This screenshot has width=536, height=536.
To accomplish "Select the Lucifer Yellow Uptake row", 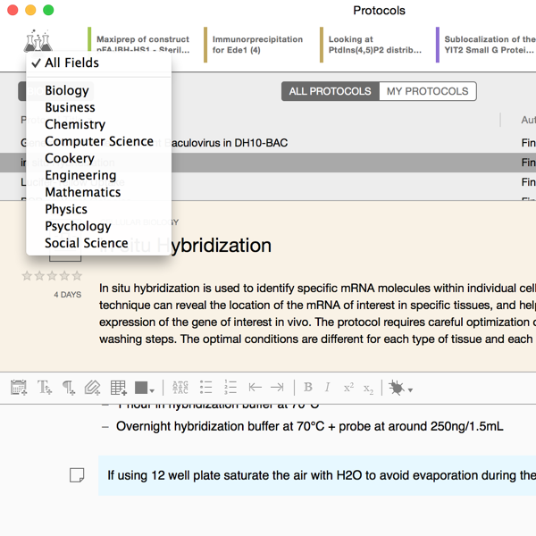I will tap(268, 182).
